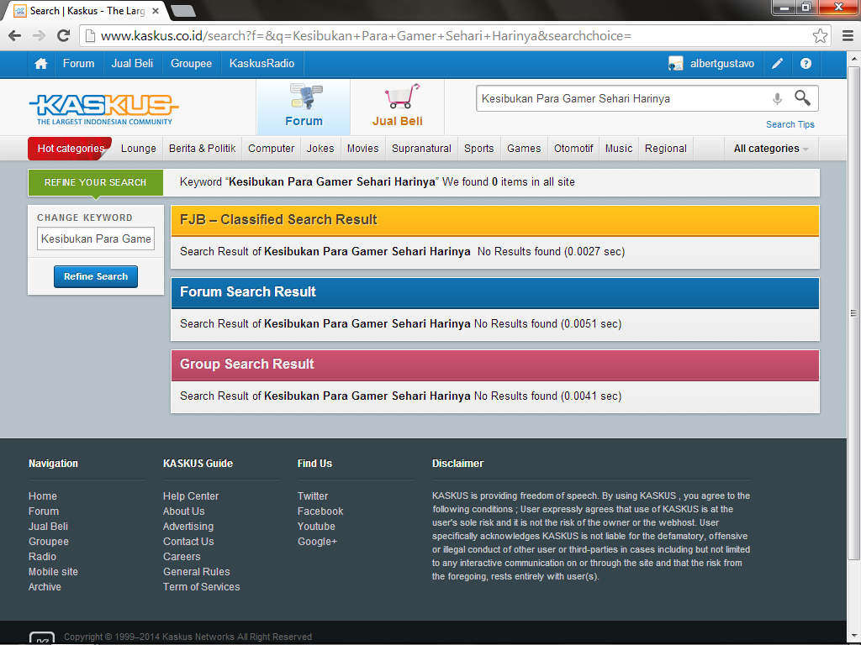Click the Kaskus logo
This screenshot has width=861, height=645.
tap(103, 108)
